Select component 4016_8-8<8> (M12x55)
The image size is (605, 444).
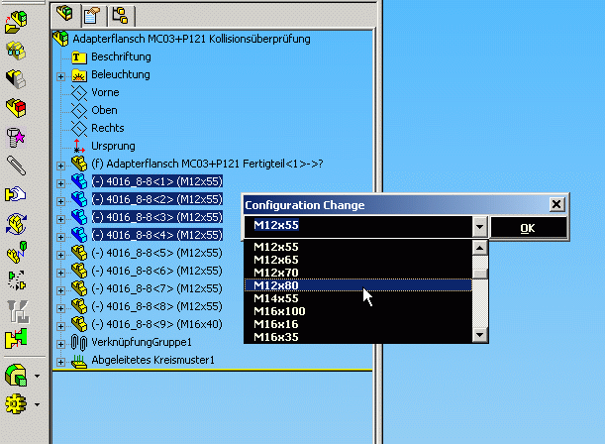pos(157,306)
